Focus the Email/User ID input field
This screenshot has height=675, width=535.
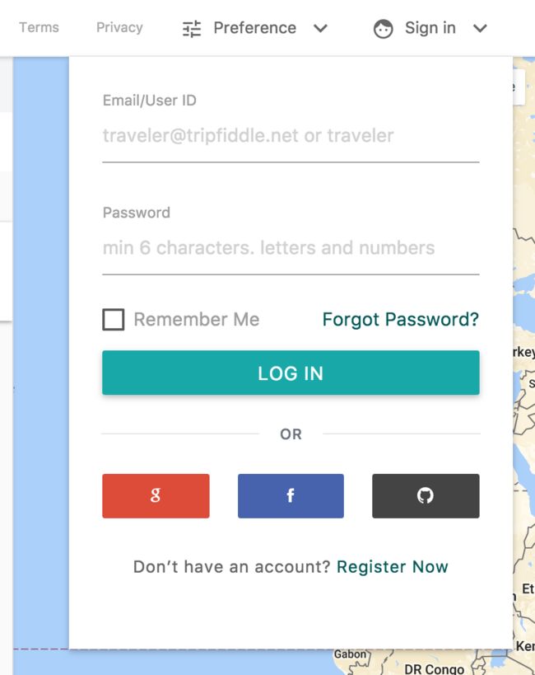tap(291, 136)
